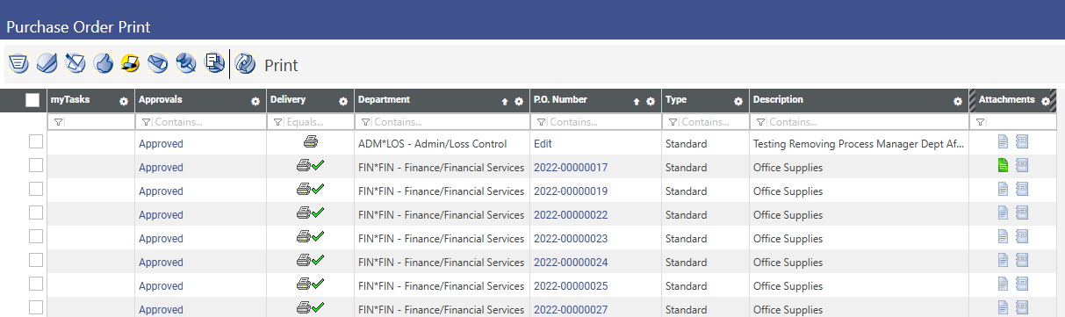Click the Edit link in first row
This screenshot has width=1065, height=317.
543,143
